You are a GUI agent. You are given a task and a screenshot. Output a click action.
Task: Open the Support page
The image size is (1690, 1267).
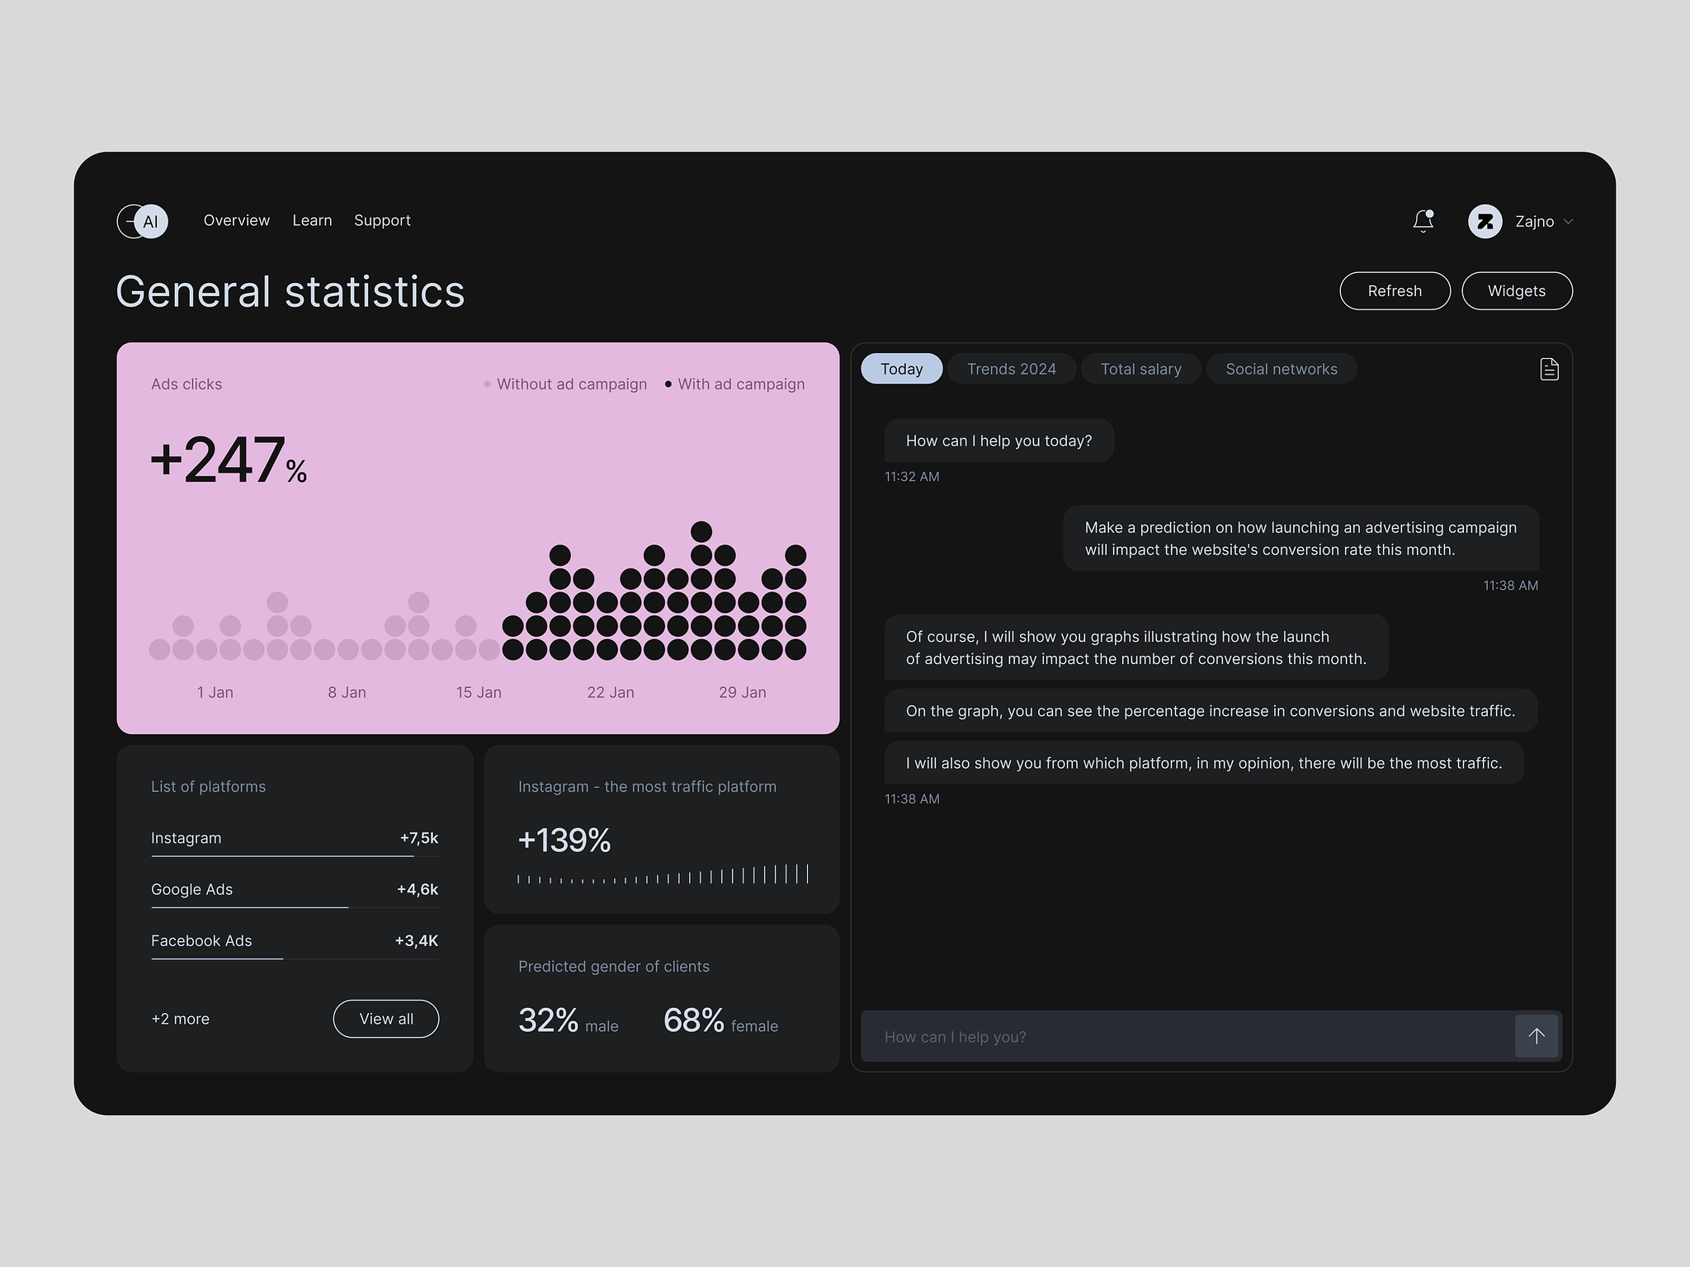tap(382, 220)
